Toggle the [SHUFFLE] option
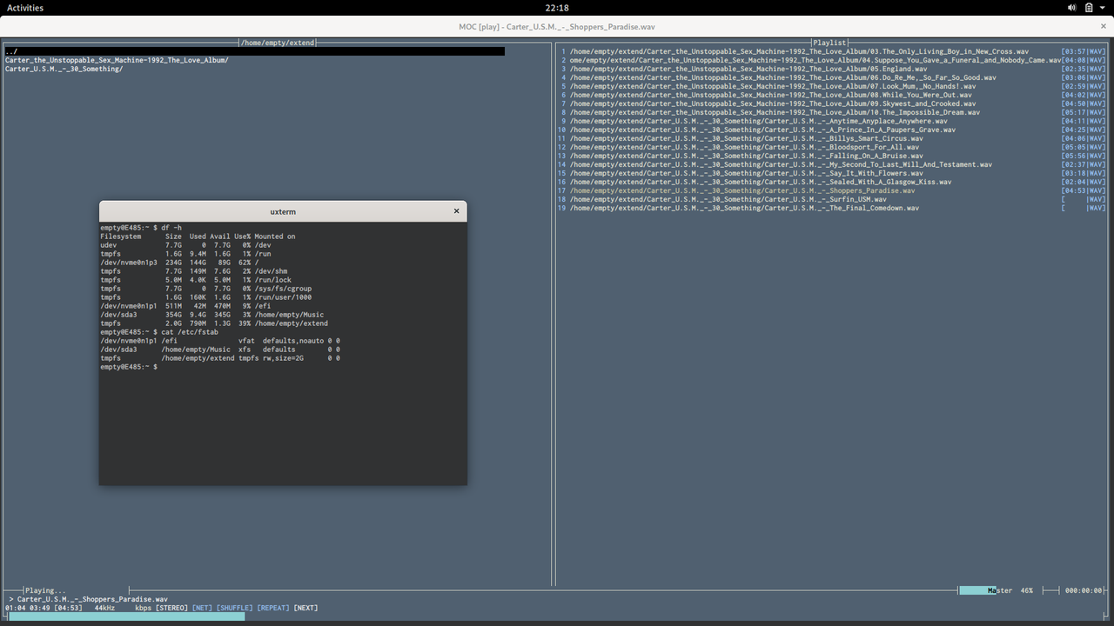Viewport: 1114px width, 626px height. click(235, 608)
